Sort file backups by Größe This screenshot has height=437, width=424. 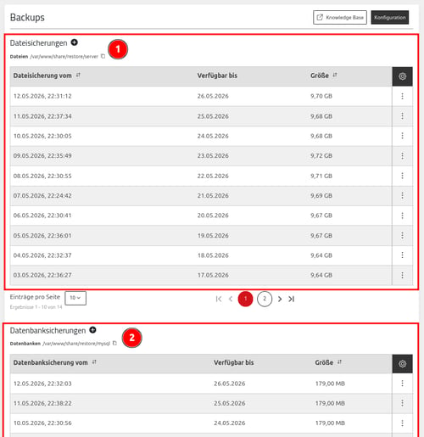pos(335,76)
